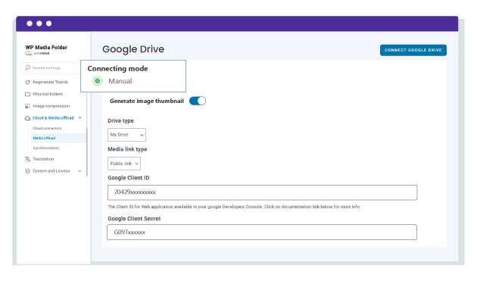The height and width of the screenshot is (281, 477).
Task: Click the sidebar scrollbar
Action: (87, 151)
